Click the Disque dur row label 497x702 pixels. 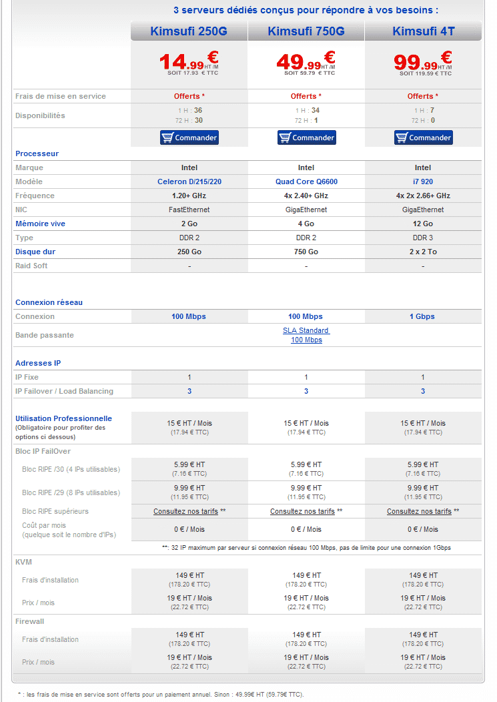point(35,252)
